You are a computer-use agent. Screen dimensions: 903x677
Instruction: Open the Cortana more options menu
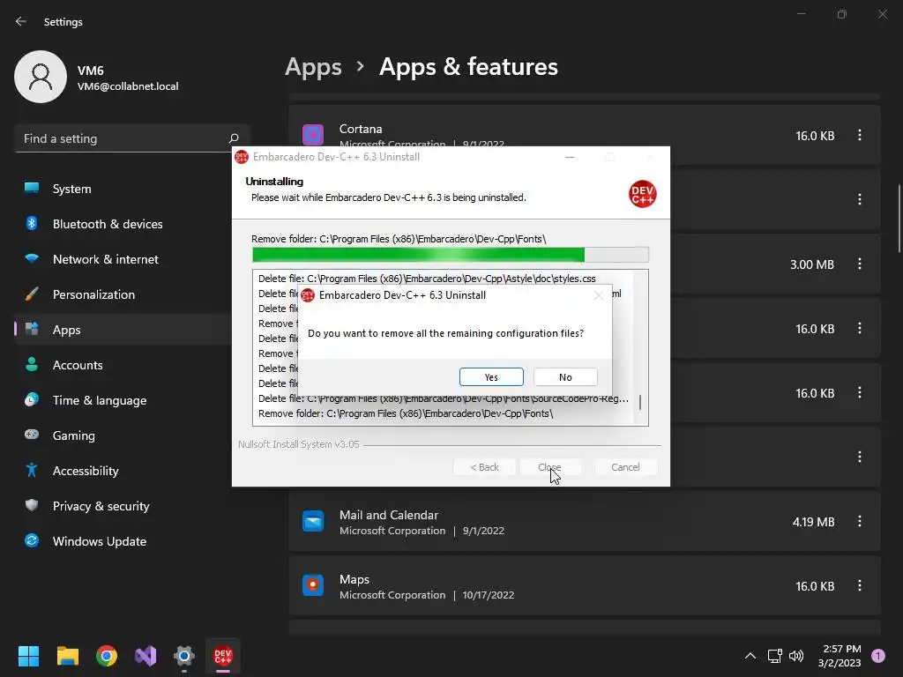[859, 135]
